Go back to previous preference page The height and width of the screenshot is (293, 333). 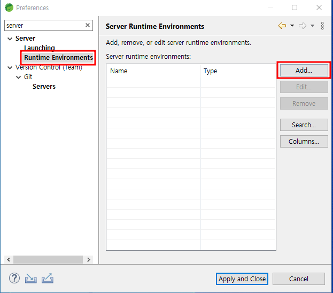(282, 26)
